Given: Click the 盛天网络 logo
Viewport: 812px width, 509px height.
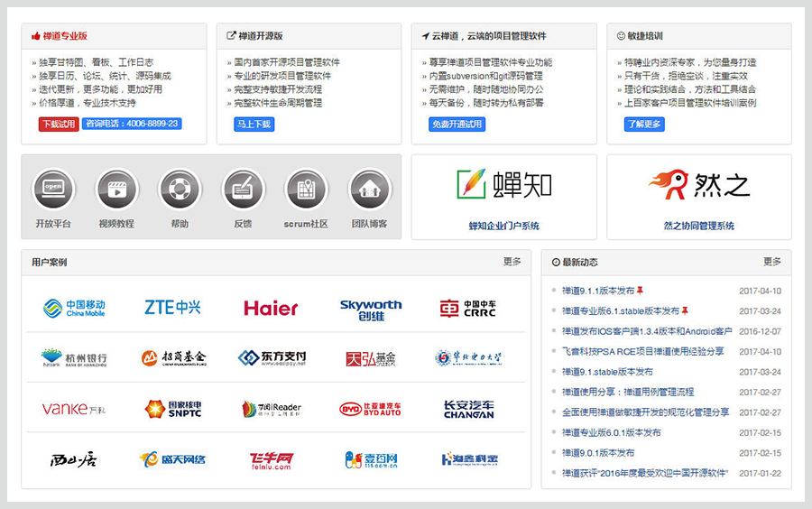Looking at the screenshot, I should [x=172, y=459].
